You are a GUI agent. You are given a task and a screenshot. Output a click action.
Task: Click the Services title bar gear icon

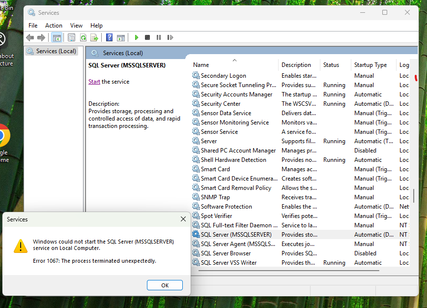[31, 12]
